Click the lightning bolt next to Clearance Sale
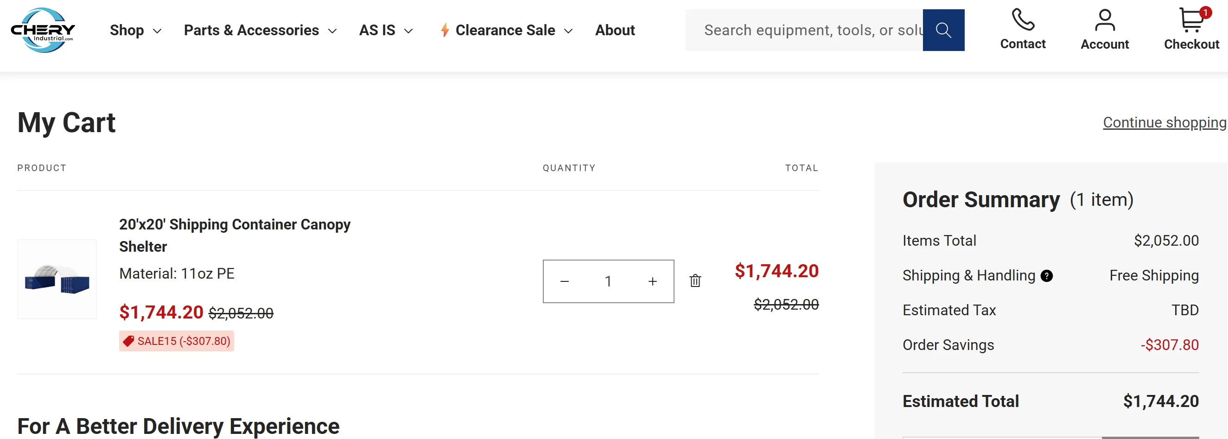The image size is (1228, 439). click(x=444, y=30)
